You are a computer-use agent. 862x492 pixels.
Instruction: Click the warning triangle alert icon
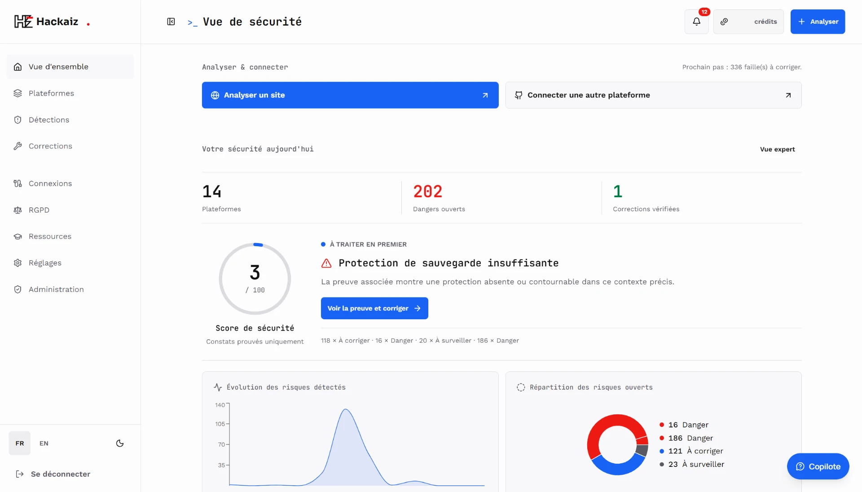326,263
